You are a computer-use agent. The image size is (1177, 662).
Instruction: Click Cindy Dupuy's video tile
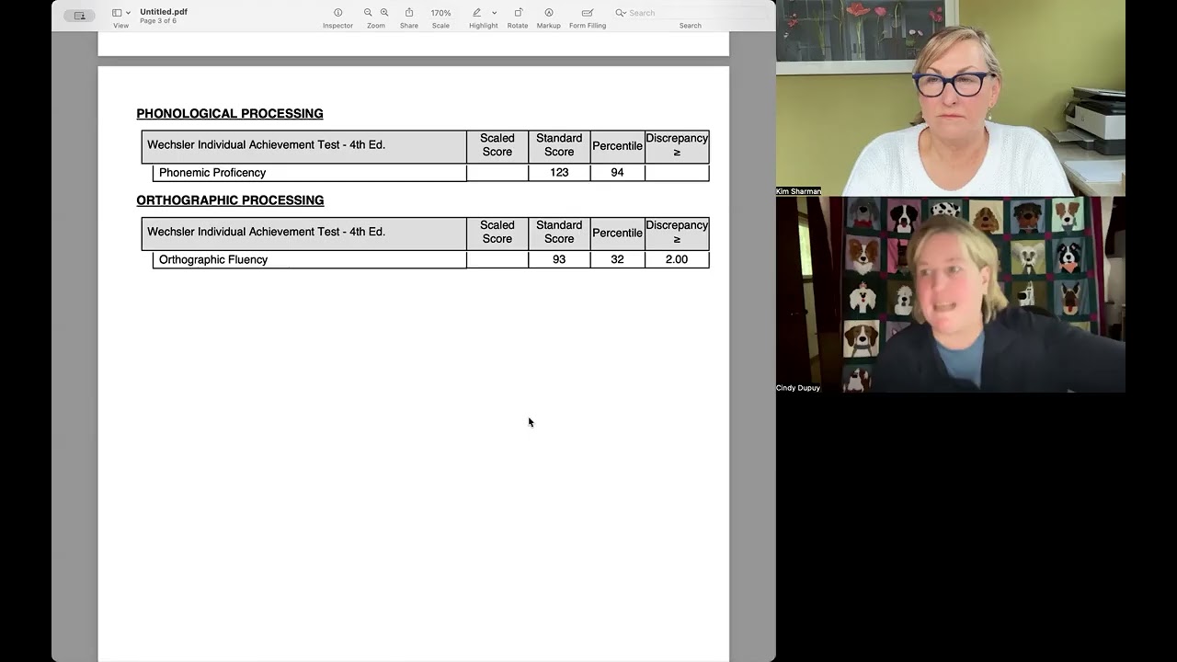click(951, 294)
